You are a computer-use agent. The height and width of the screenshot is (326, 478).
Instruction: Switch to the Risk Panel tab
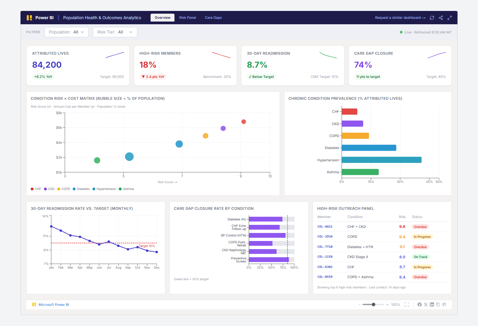pyautogui.click(x=187, y=18)
